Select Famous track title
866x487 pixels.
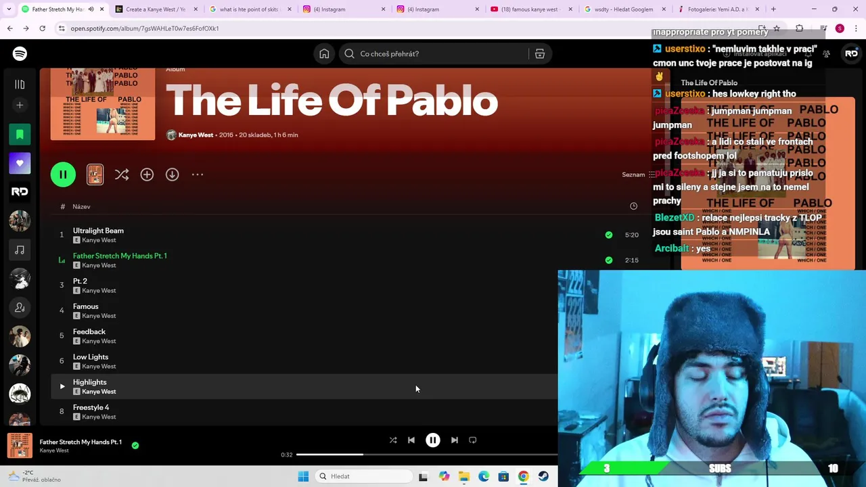[86, 306]
